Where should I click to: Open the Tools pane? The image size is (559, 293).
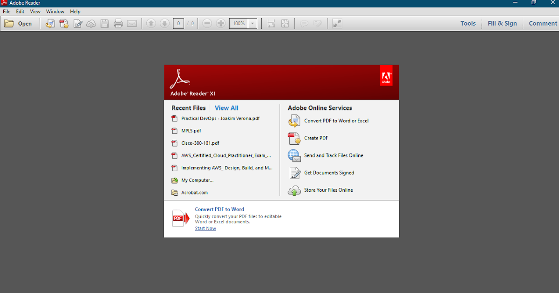468,23
